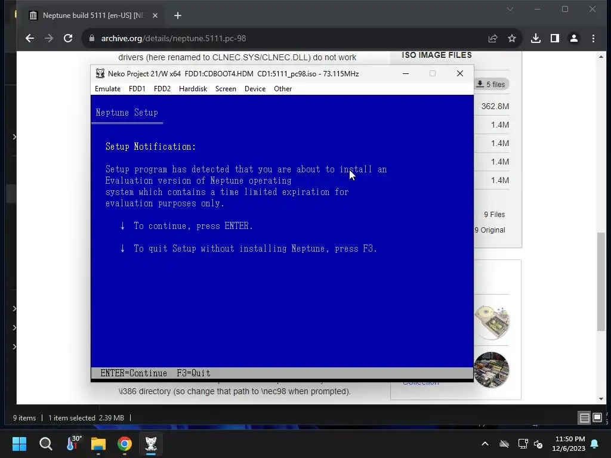Reload the archive.org page

(x=68, y=38)
